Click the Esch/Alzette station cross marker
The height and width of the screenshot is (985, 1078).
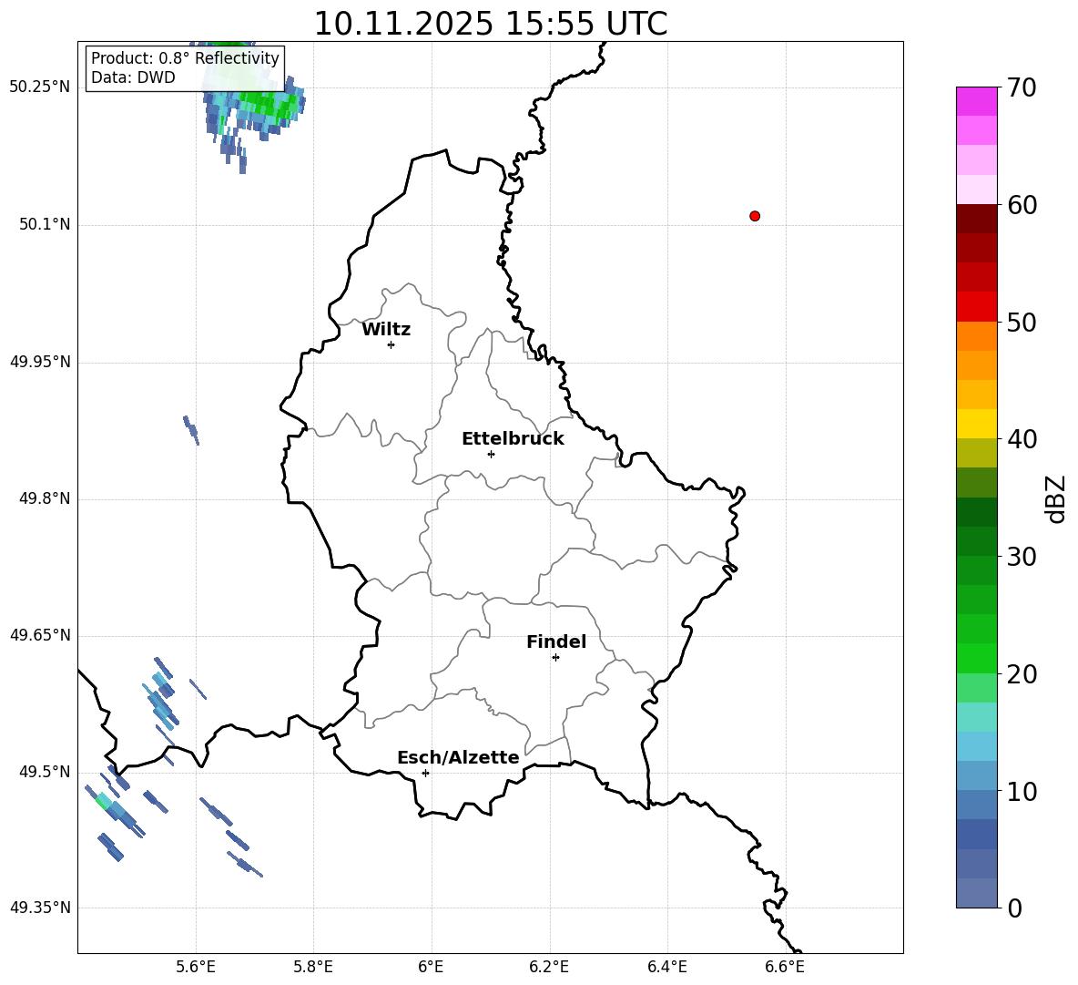425,773
